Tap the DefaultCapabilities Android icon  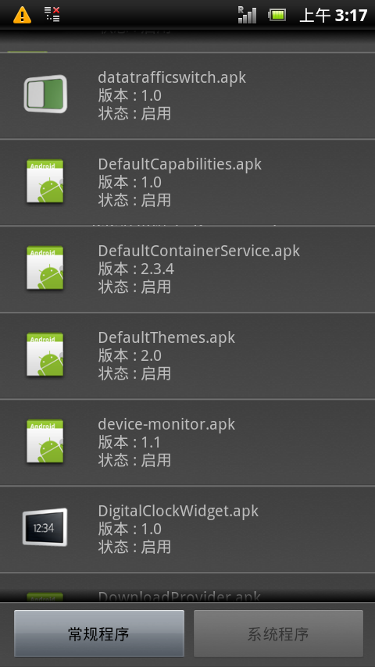click(x=45, y=180)
